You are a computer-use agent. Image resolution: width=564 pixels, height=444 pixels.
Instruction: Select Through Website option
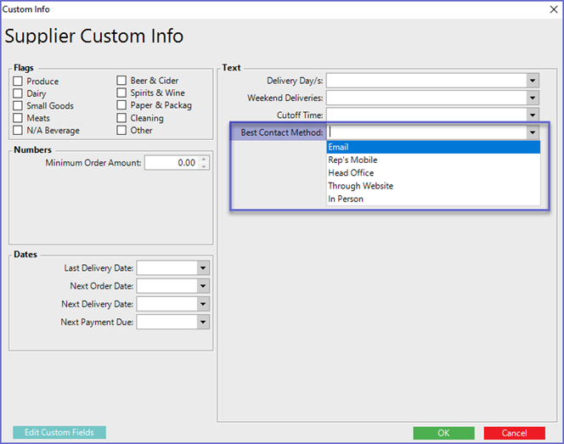[433, 186]
